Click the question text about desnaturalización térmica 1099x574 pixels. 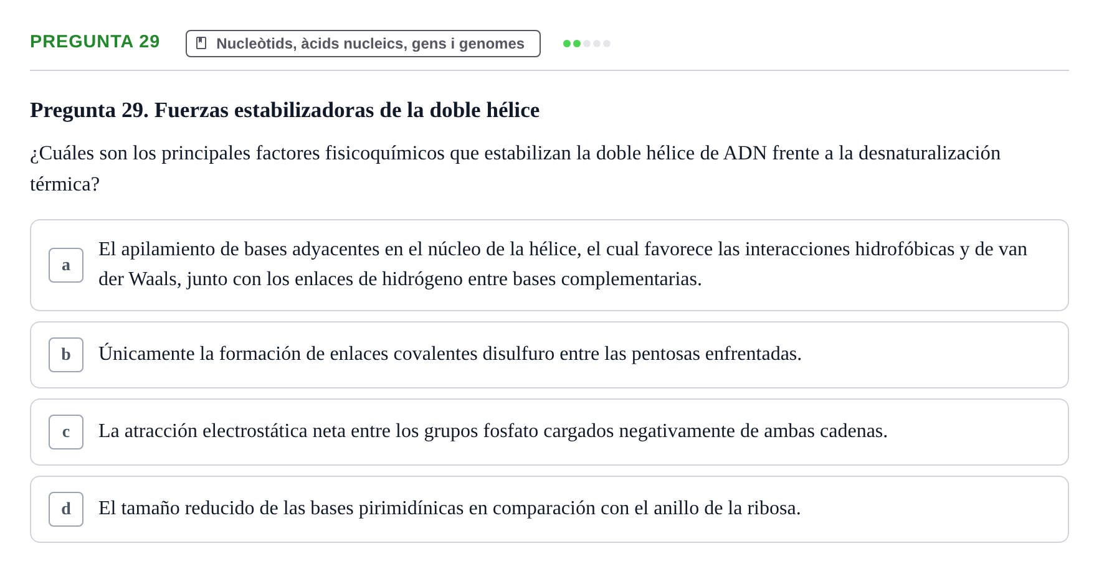point(515,169)
